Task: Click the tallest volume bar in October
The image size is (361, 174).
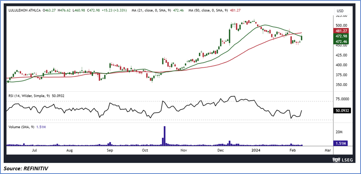Action: coord(165,136)
